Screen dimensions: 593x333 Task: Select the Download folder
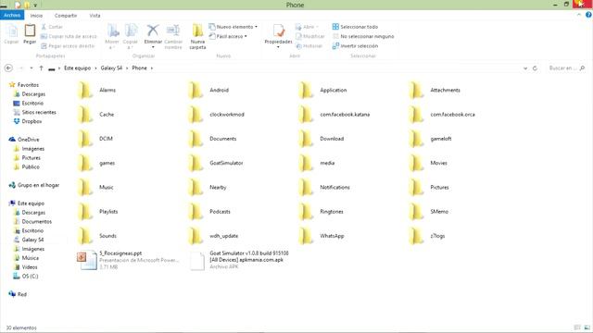click(x=322, y=139)
